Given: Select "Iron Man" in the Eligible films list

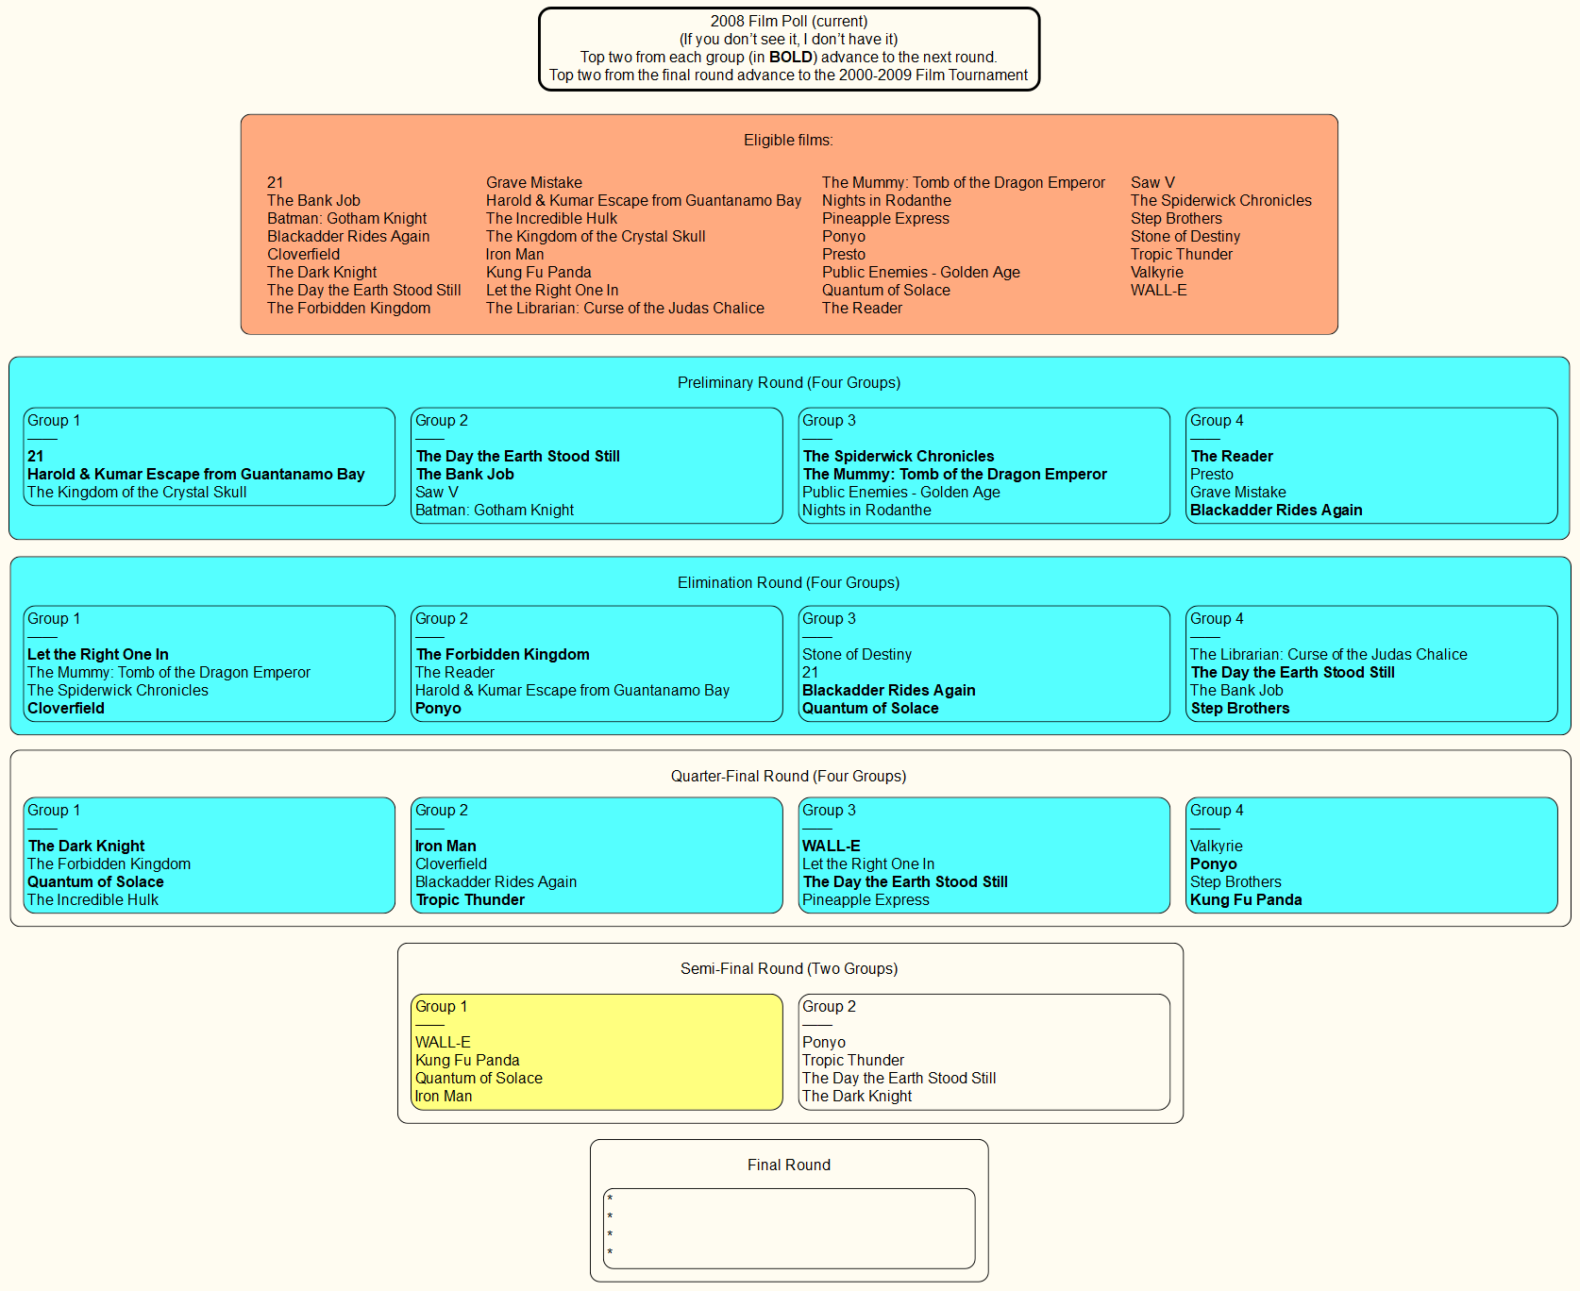Looking at the screenshot, I should point(514,255).
